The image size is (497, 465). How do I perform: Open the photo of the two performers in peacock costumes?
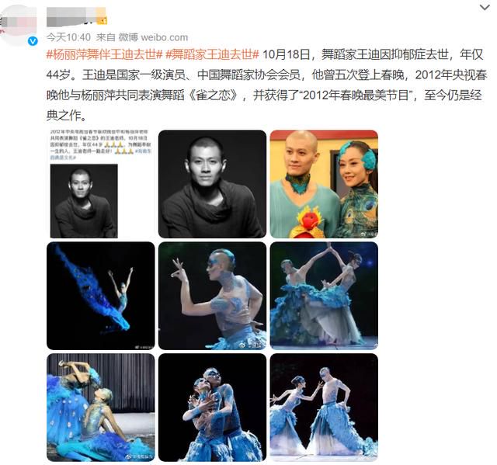[324, 184]
